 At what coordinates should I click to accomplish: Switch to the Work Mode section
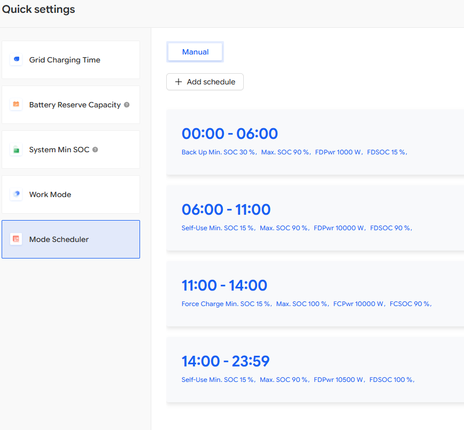click(71, 194)
